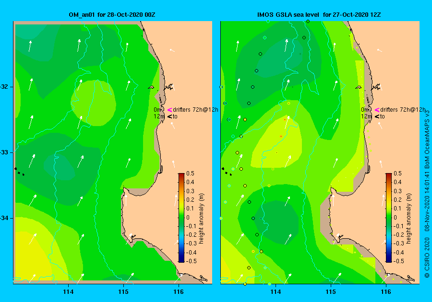Click the "0.2" tick on left colorbar
Image resolution: width=432 pixels, height=302 pixels.
coord(191,200)
